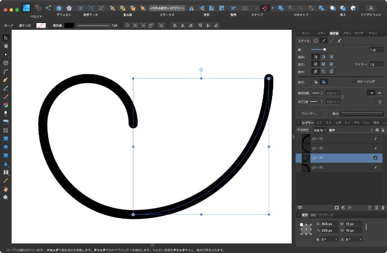387x253 pixels.
Task: Uncheck visibility of the top curve layer
Action: click(375, 138)
